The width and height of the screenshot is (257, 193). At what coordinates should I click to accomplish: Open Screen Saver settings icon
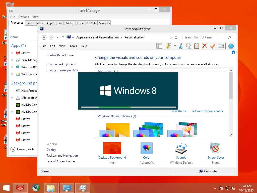click(x=216, y=148)
